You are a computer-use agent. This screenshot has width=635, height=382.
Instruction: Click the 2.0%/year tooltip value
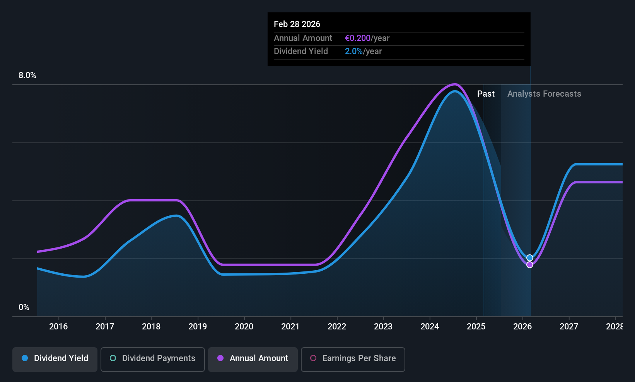363,51
